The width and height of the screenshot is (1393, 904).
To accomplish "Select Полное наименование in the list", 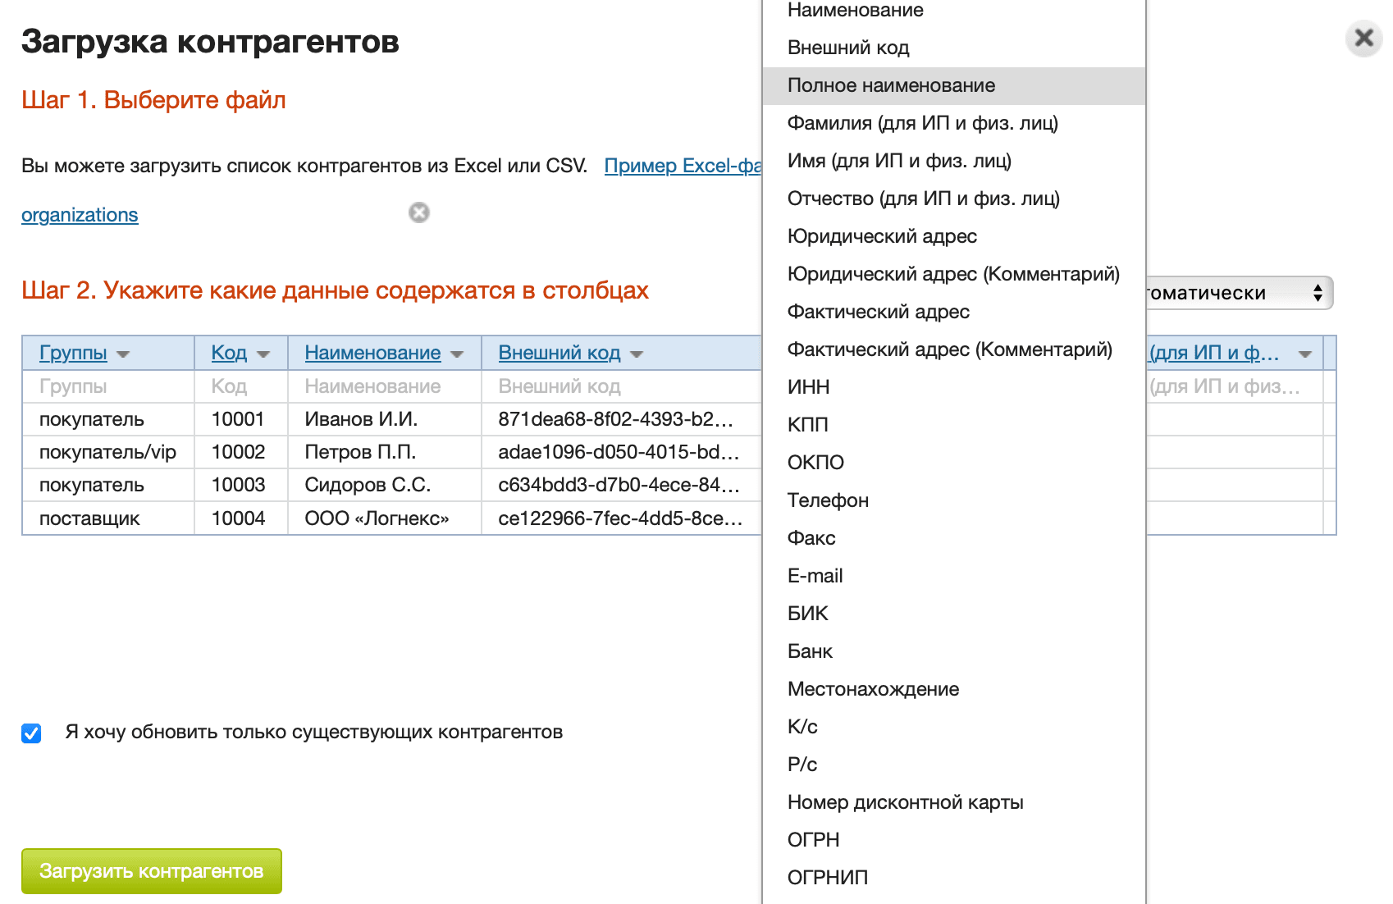I will [890, 85].
